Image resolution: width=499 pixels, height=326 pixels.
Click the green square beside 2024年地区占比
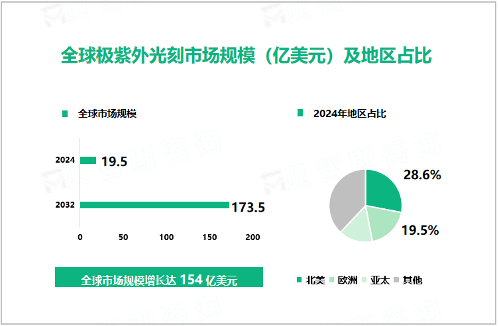(300, 112)
